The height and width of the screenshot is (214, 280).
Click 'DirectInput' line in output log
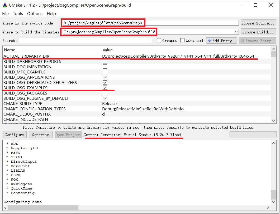tap(24, 162)
